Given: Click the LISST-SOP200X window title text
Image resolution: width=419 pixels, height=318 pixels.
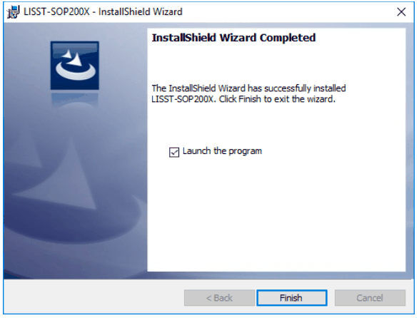Looking at the screenshot, I should pos(103,11).
